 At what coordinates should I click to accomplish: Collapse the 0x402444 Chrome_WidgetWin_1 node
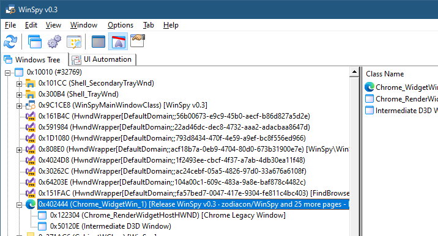pos(19,205)
